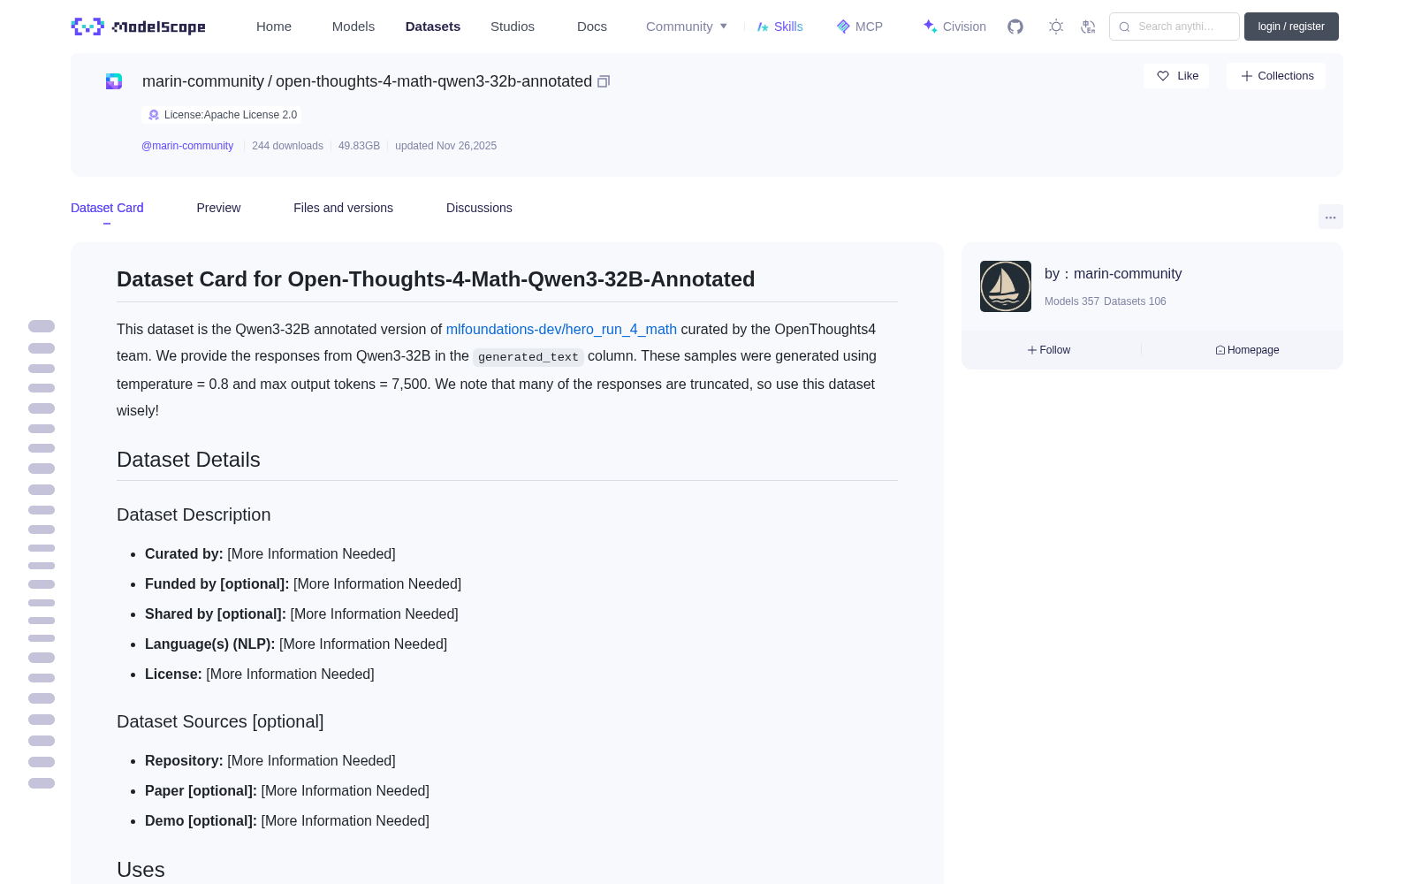The width and height of the screenshot is (1414, 884).
Task: Click the 'Datasets 106' count
Action: [x=1135, y=301]
